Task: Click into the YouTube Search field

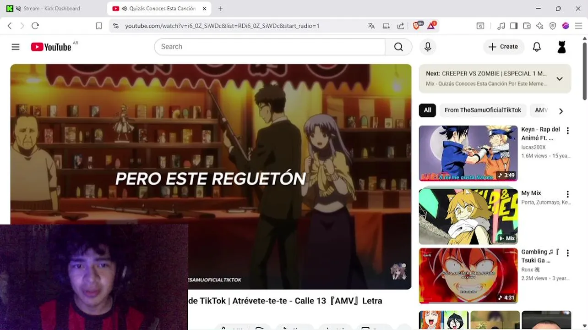Action: [270, 47]
